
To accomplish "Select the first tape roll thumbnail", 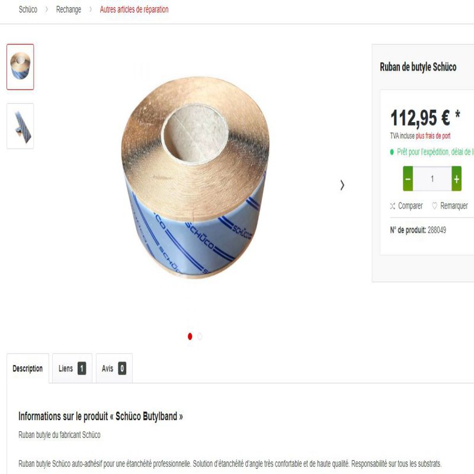I will tap(20, 67).
